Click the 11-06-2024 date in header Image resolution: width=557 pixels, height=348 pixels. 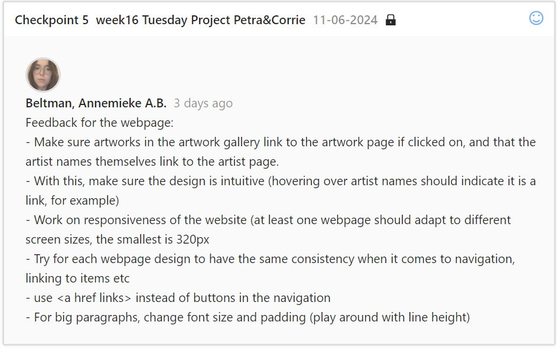click(345, 20)
